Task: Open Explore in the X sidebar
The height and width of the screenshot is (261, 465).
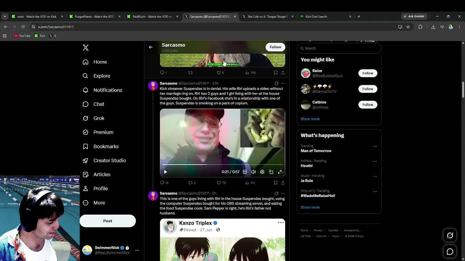Action: (96, 76)
